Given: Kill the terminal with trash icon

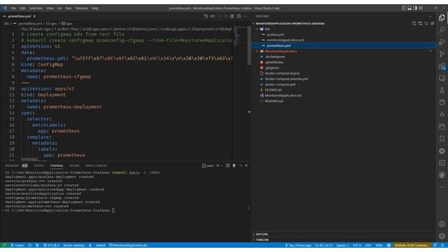Looking at the screenshot, I should coord(234,165).
